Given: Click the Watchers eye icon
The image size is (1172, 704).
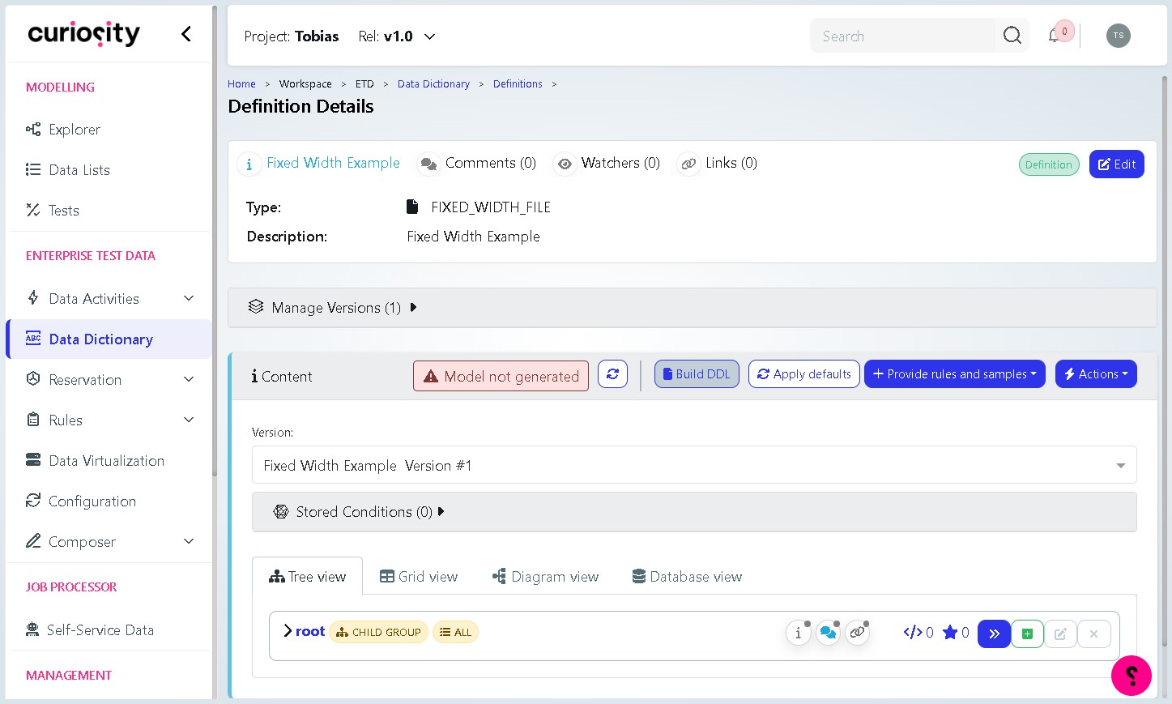Looking at the screenshot, I should 565,164.
